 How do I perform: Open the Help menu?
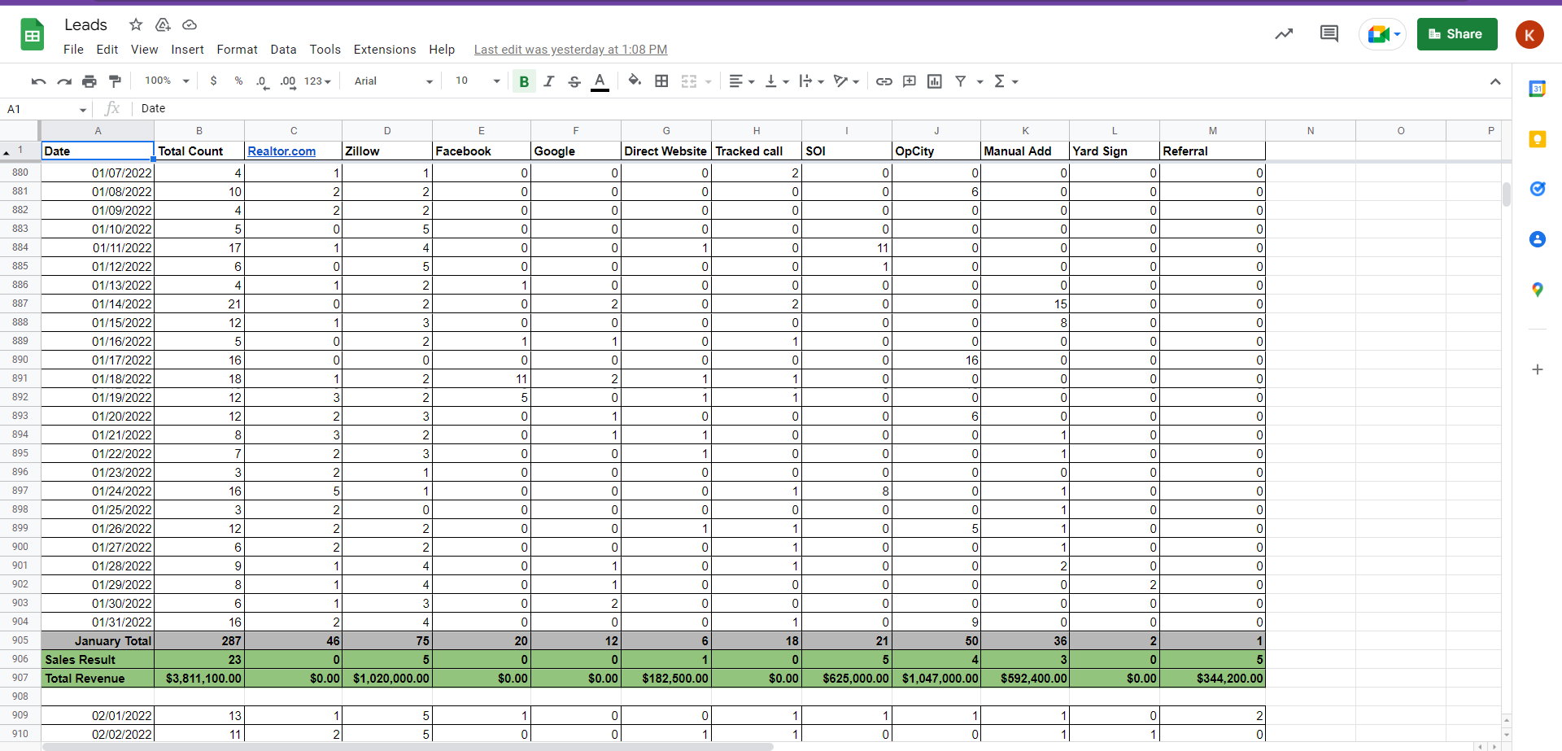click(x=442, y=50)
